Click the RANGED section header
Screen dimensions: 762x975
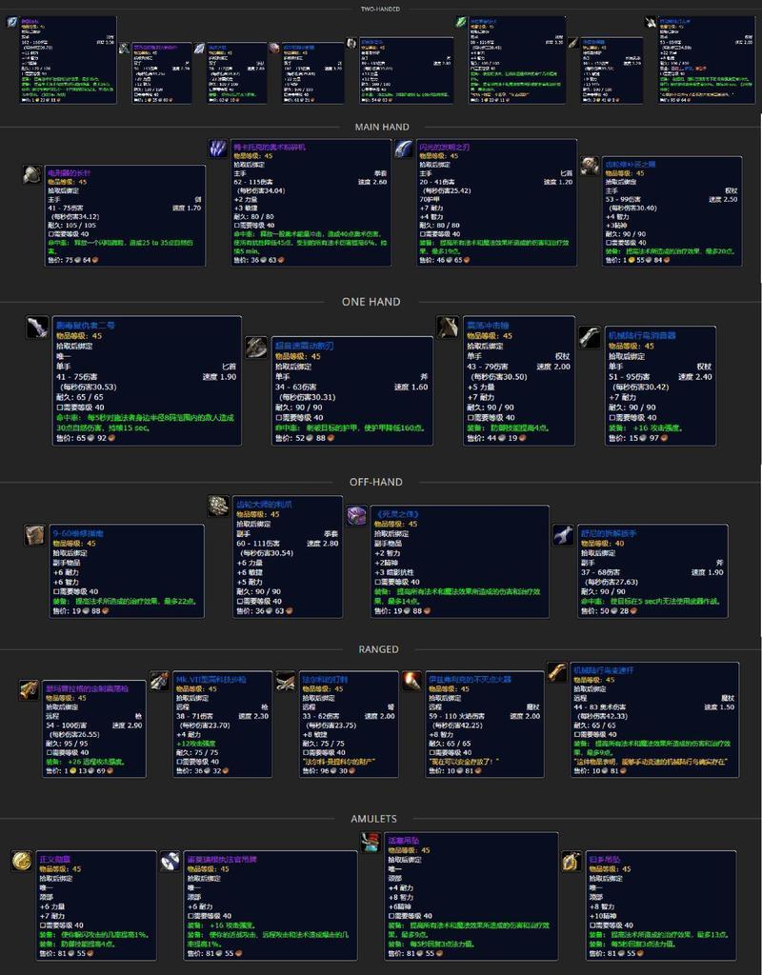point(378,649)
